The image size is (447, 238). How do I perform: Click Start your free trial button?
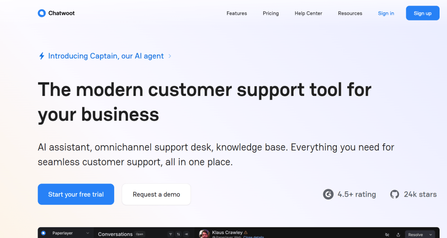coord(76,194)
